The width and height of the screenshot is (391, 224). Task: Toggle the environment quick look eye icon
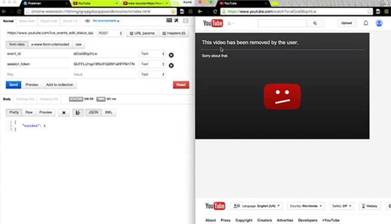(87, 21)
